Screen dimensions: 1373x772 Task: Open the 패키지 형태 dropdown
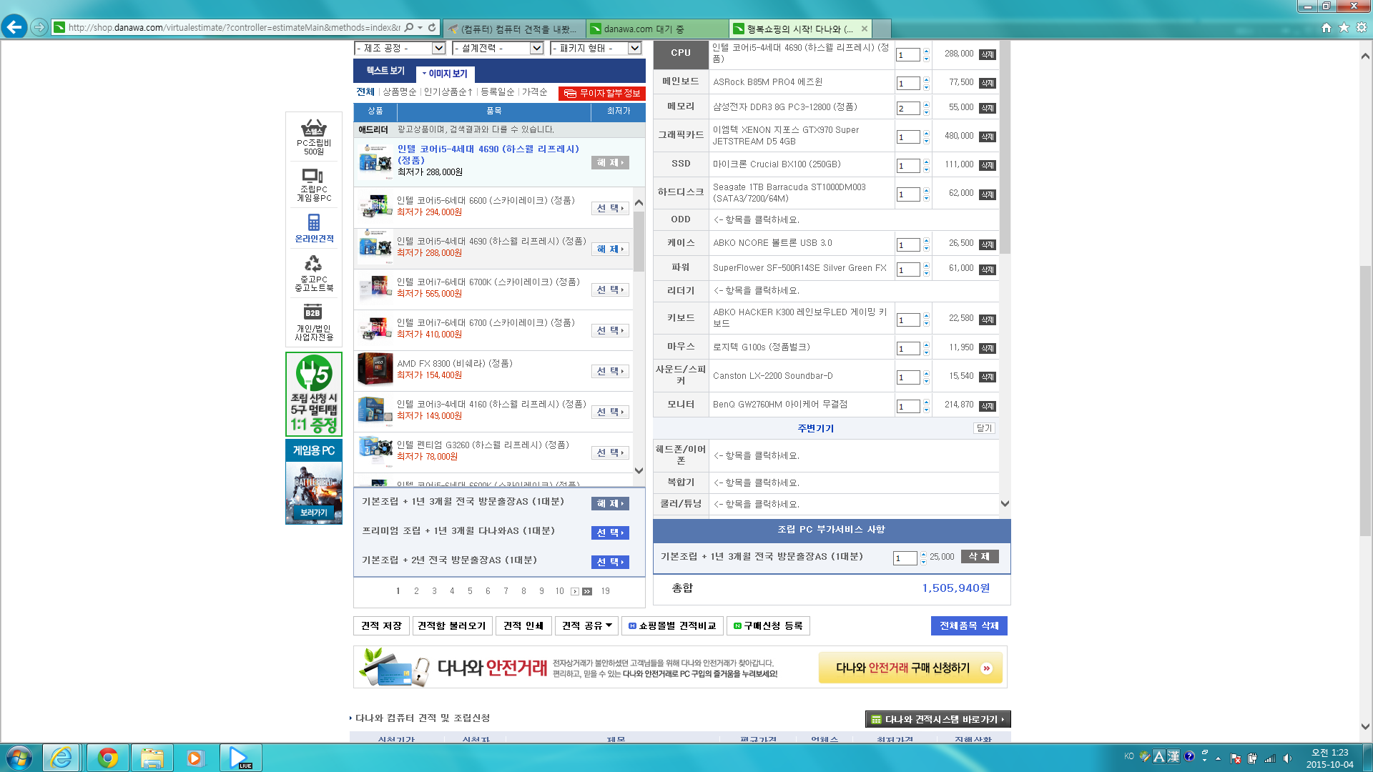pos(596,48)
